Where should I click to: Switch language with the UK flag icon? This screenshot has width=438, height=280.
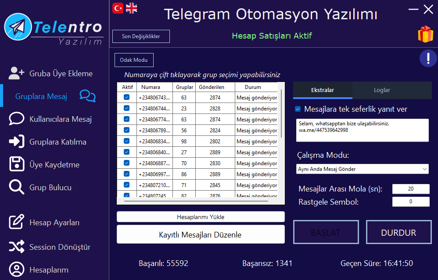point(131,8)
